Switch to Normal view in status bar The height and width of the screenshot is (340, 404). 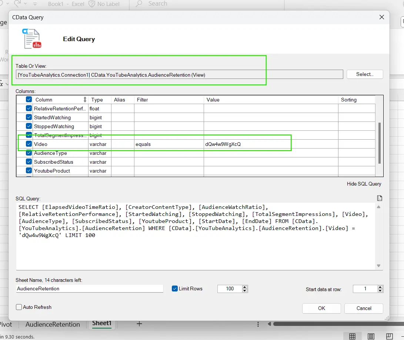(x=352, y=336)
